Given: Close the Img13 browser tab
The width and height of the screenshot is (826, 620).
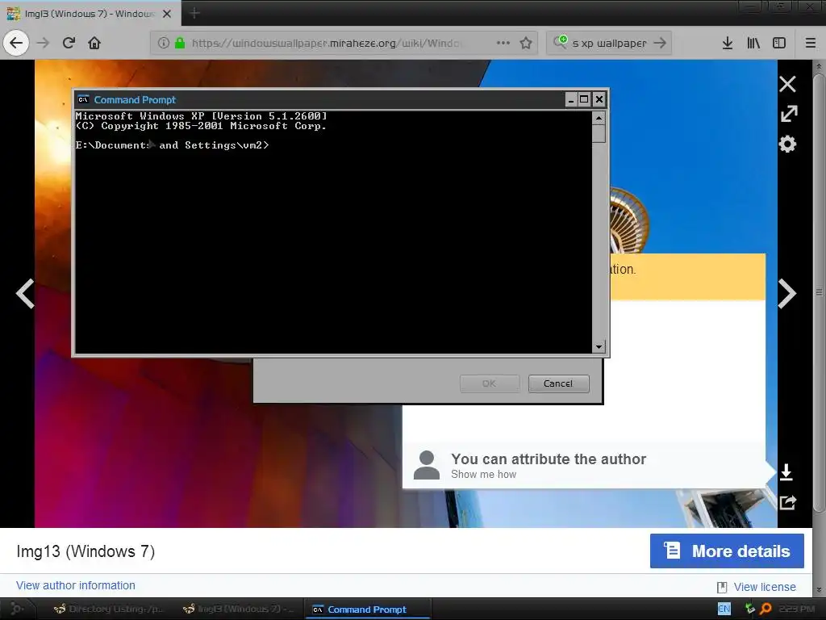Looking at the screenshot, I should pos(167,14).
